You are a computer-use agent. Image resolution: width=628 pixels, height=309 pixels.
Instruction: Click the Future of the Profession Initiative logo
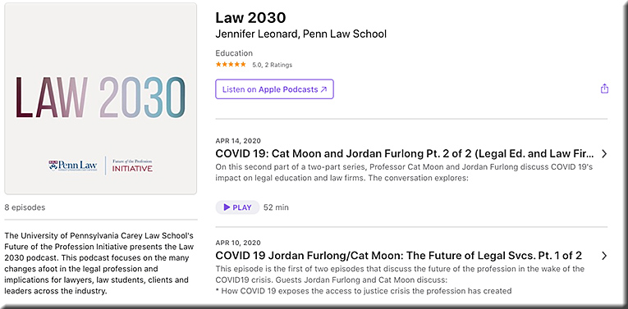(132, 166)
